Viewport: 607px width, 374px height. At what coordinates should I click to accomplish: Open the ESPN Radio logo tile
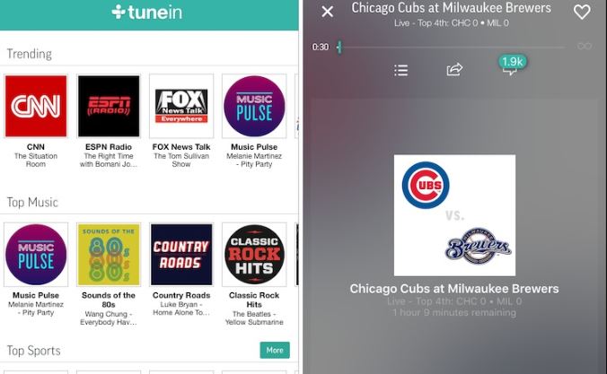pyautogui.click(x=109, y=106)
